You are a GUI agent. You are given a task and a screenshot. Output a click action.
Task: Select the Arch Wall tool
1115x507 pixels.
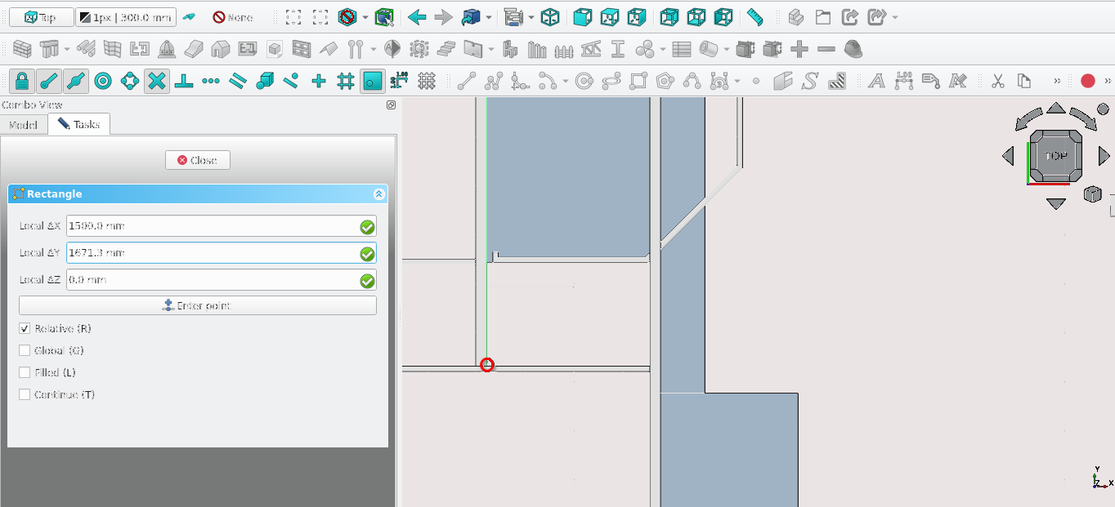23,50
